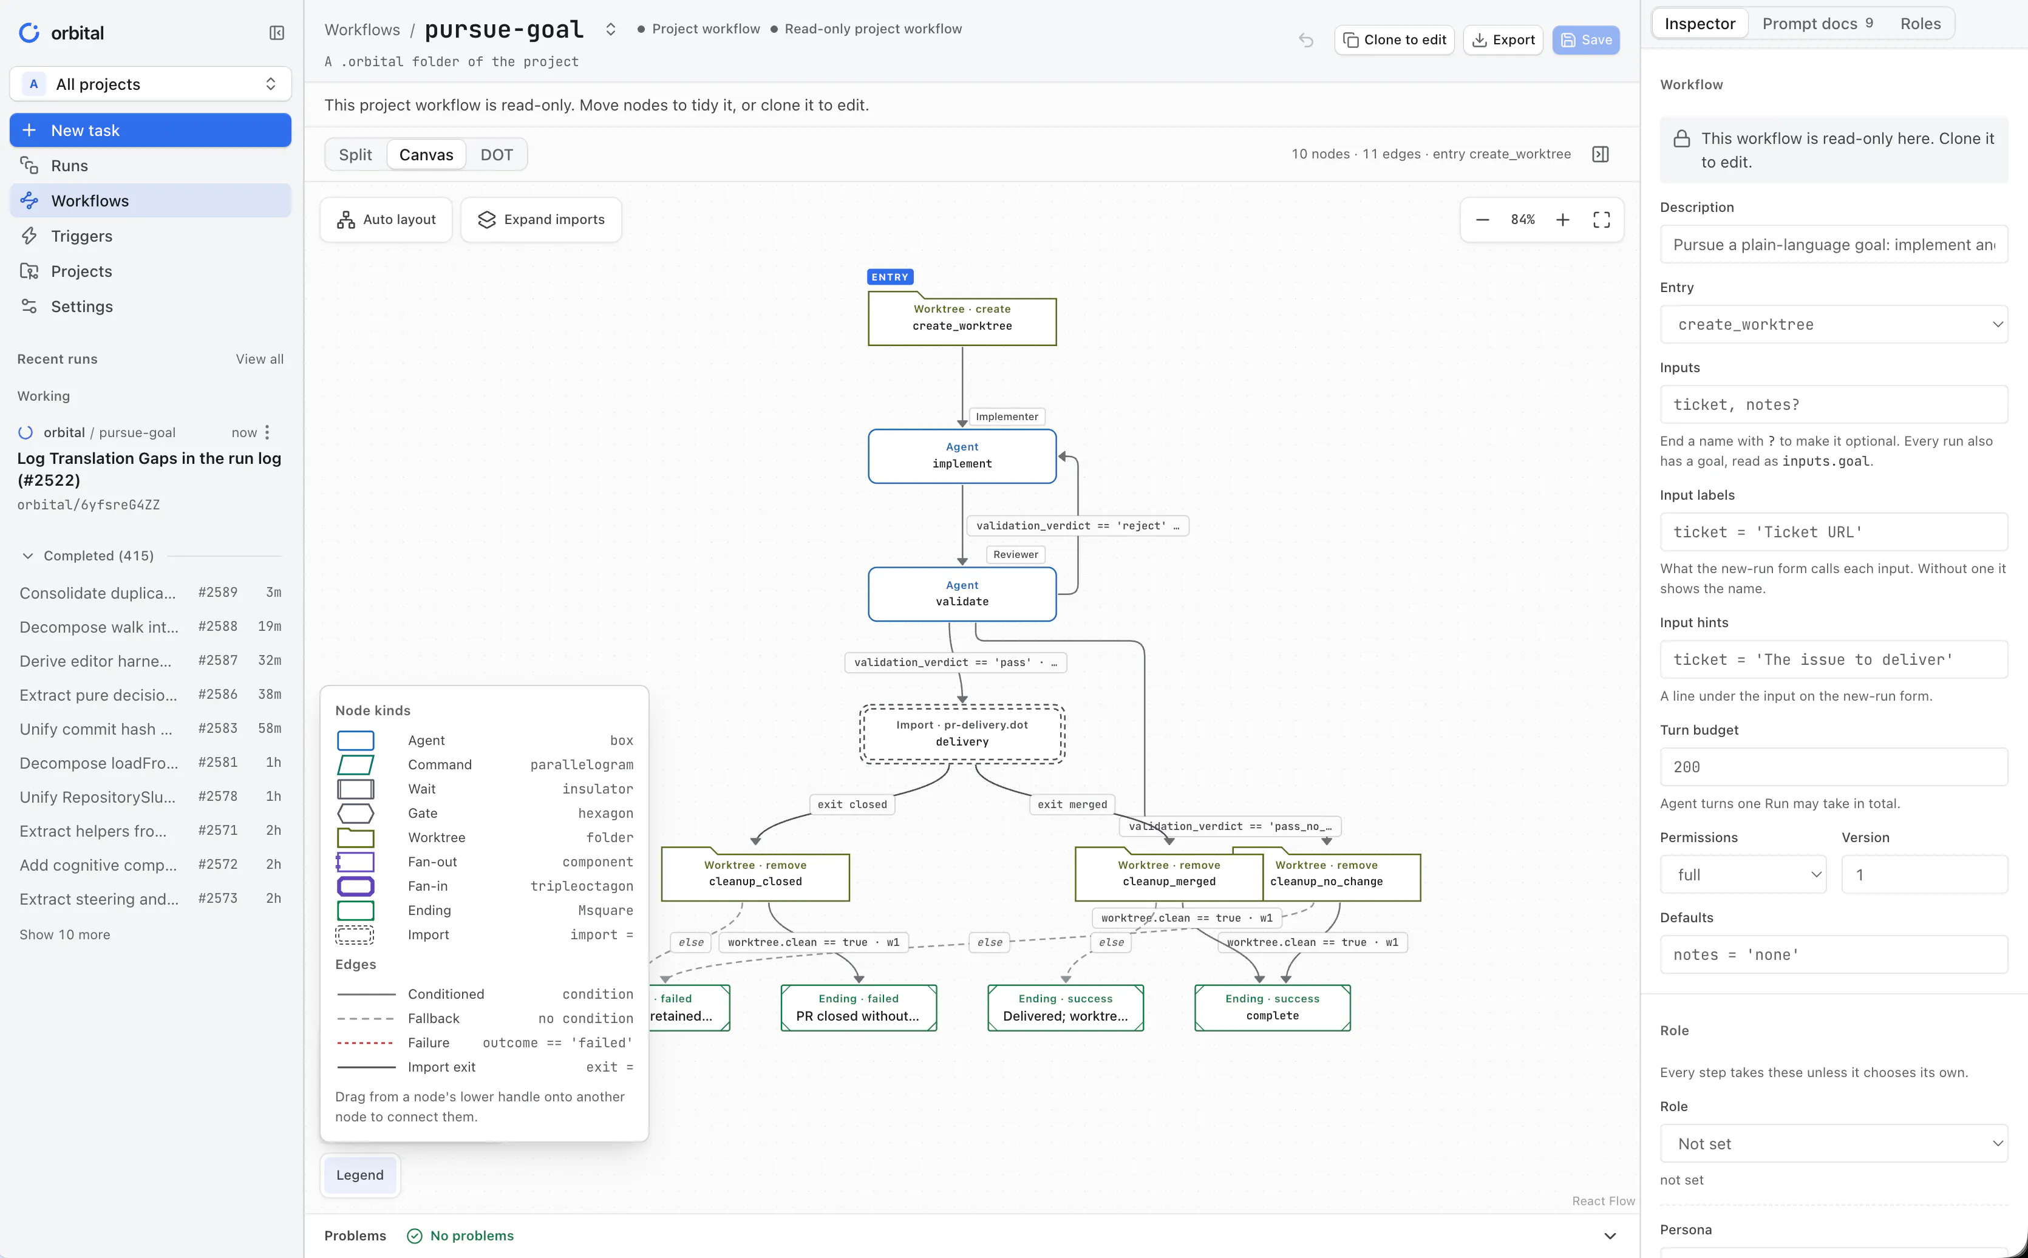Open Settings from the sidebar
2028x1258 pixels.
pyautogui.click(x=151, y=306)
